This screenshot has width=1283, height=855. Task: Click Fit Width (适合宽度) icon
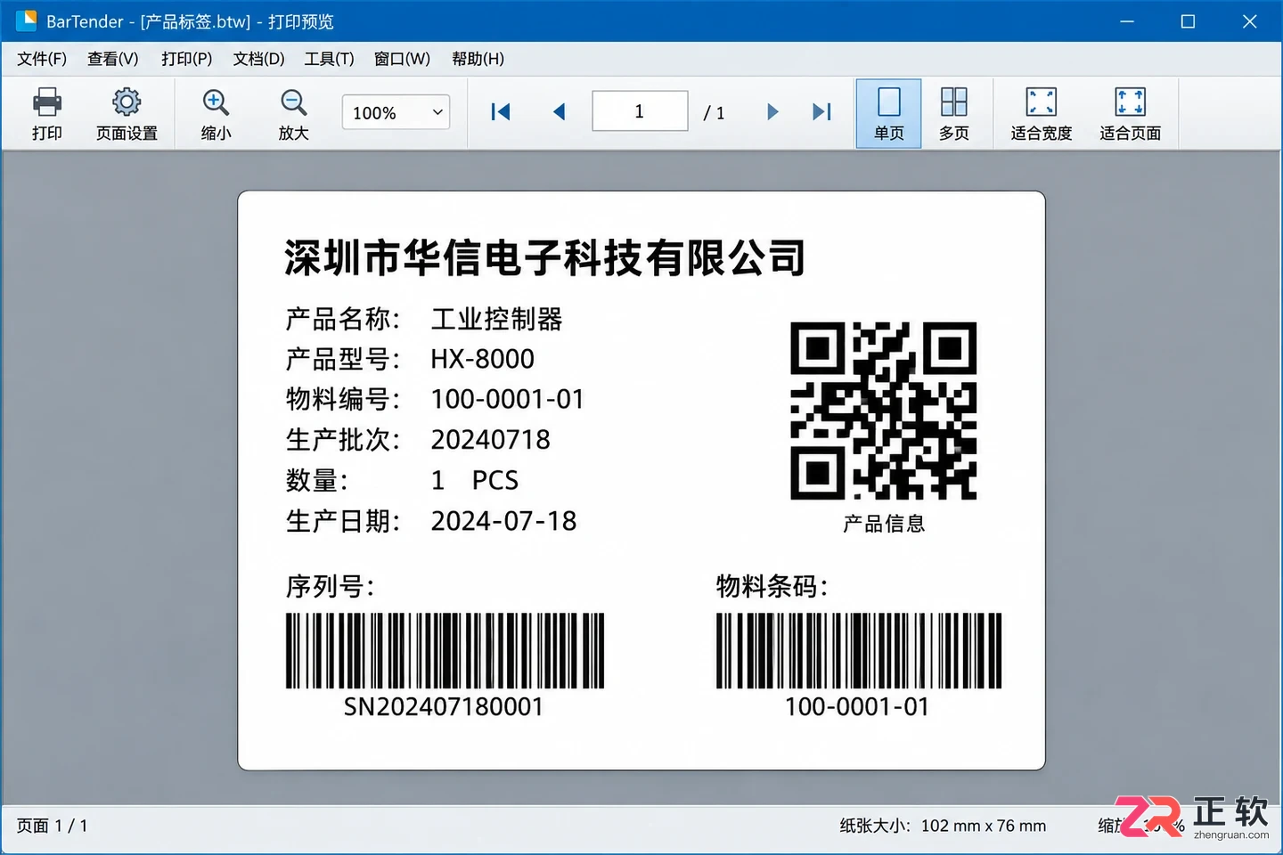(x=1041, y=102)
